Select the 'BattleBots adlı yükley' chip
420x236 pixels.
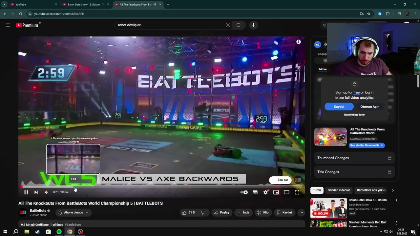click(x=371, y=190)
